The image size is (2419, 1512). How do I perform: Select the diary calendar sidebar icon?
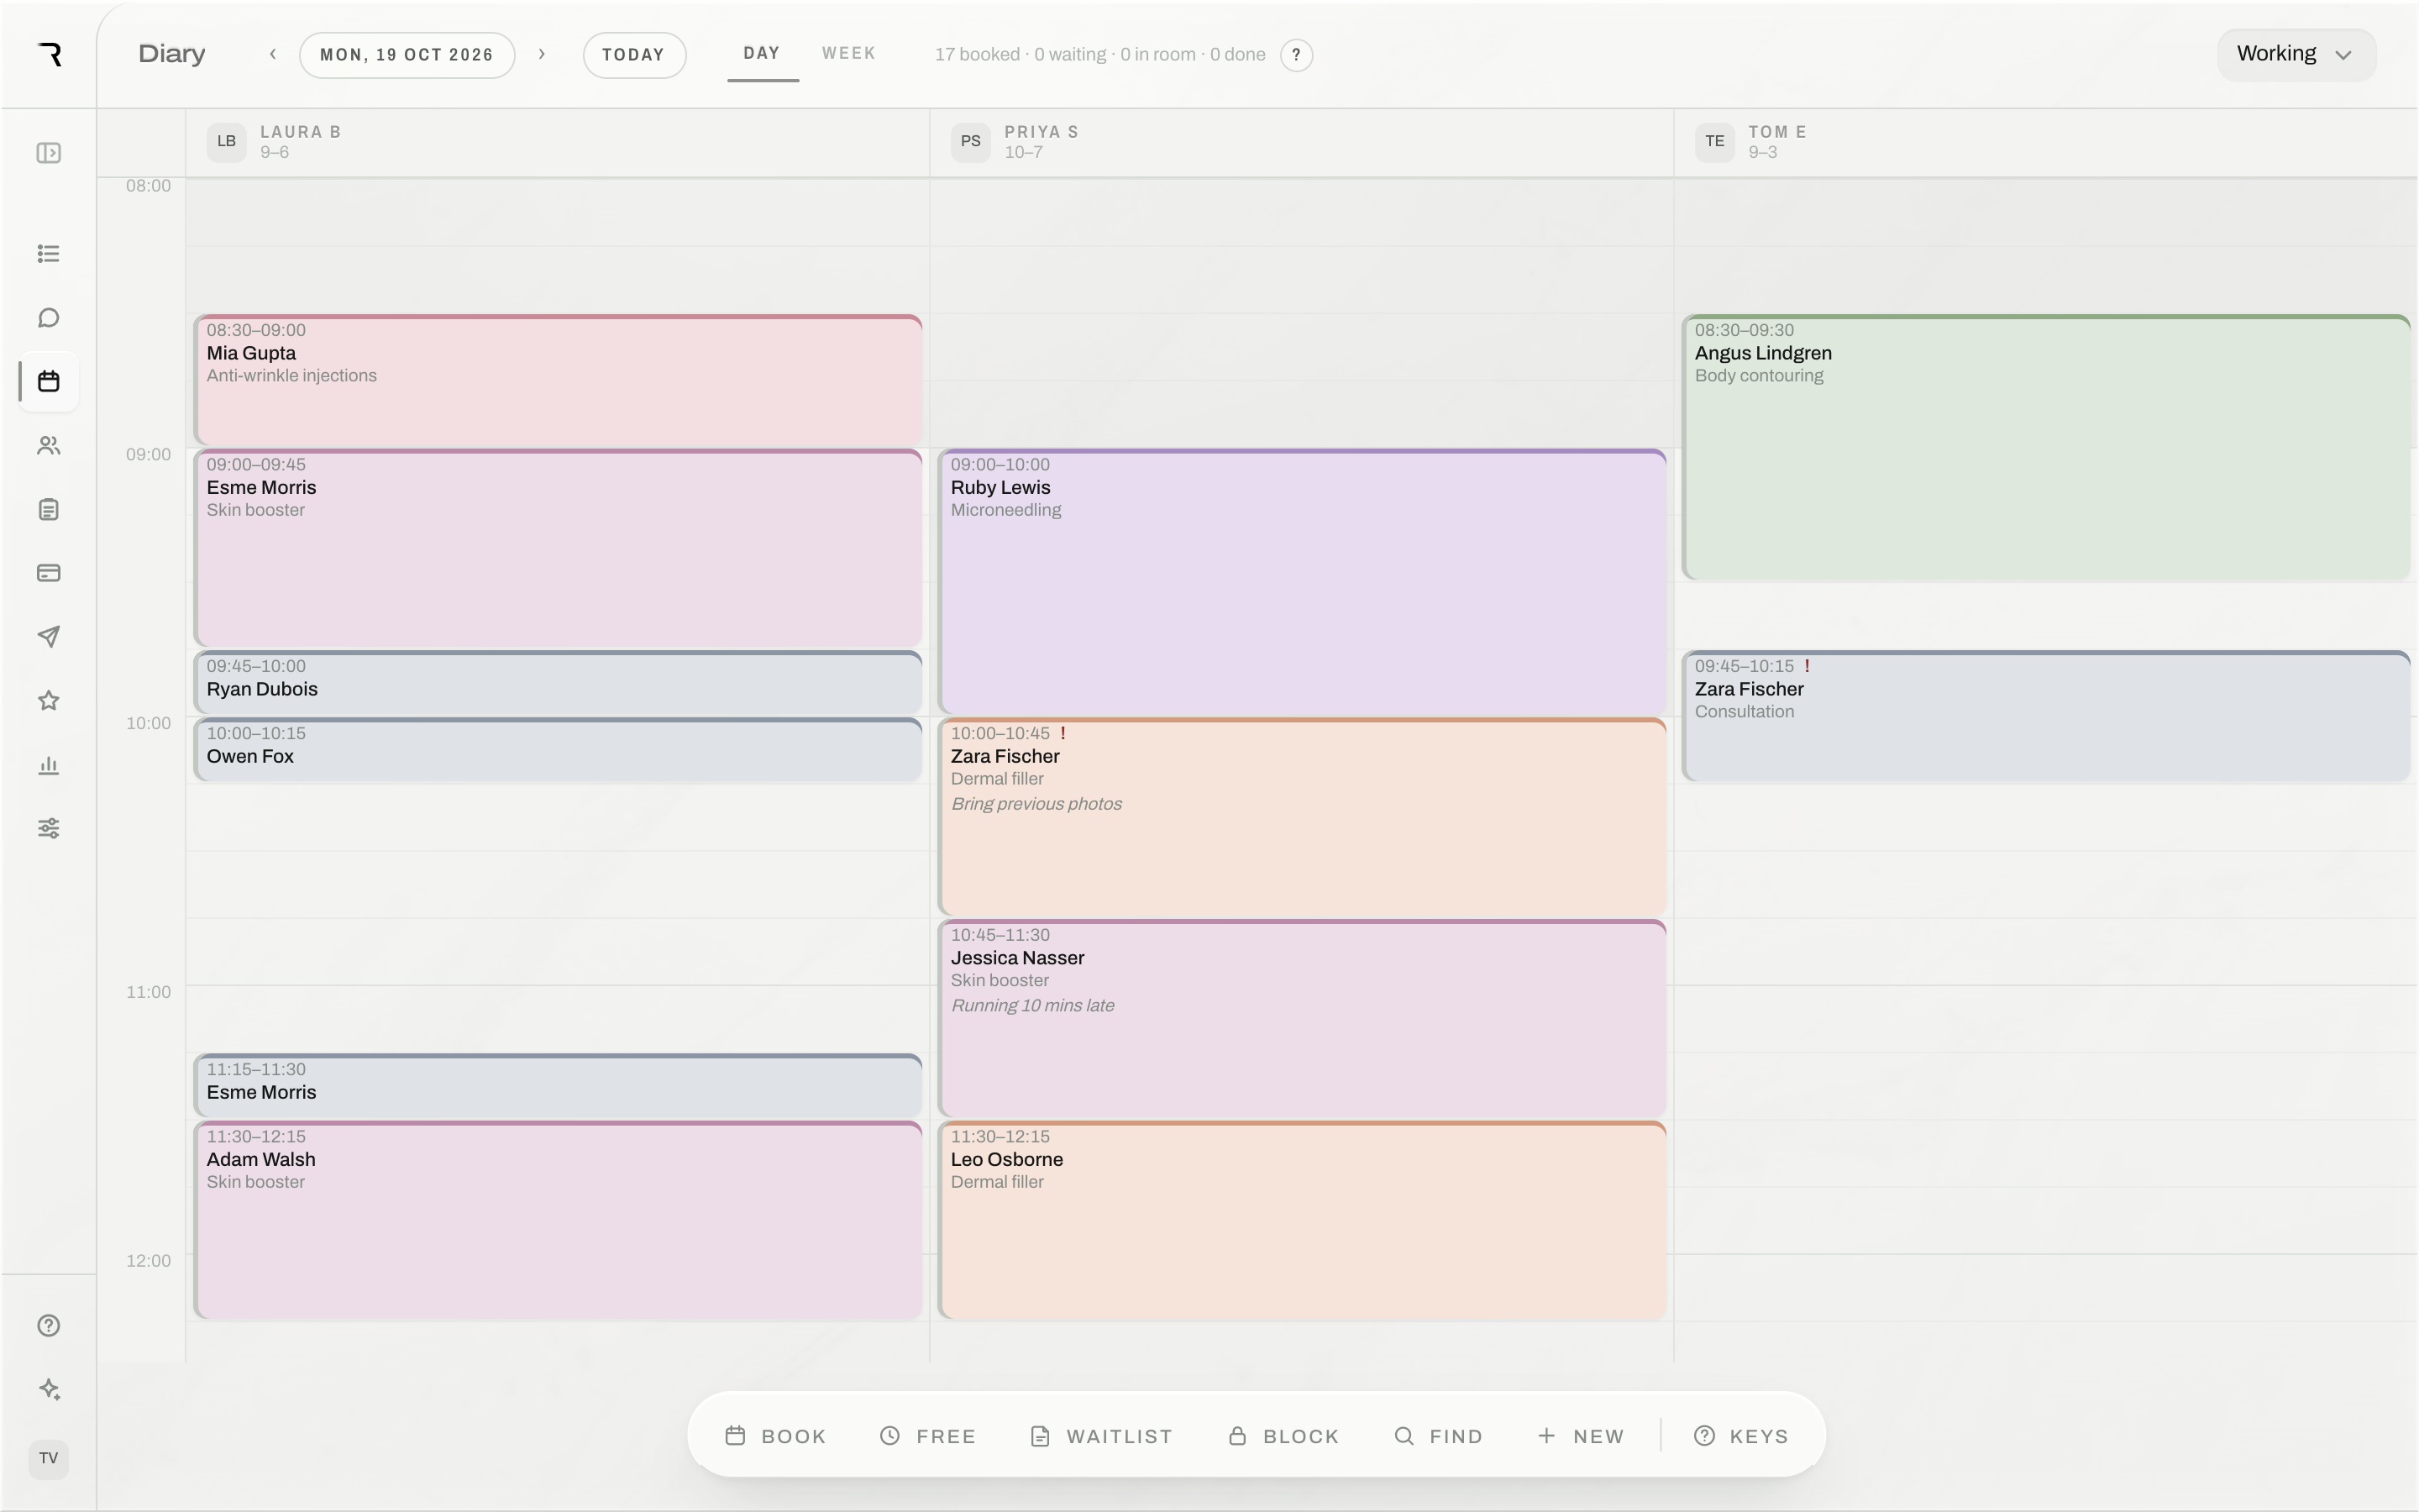48,381
